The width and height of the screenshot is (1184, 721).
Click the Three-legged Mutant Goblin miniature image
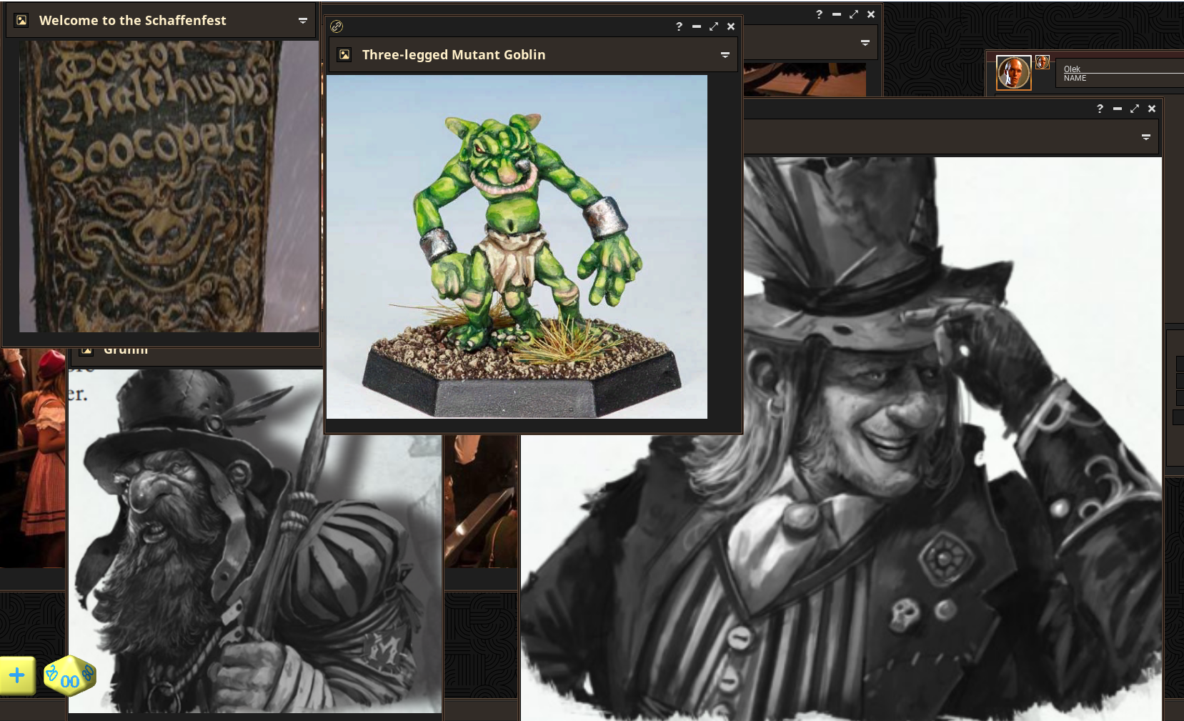tap(517, 247)
